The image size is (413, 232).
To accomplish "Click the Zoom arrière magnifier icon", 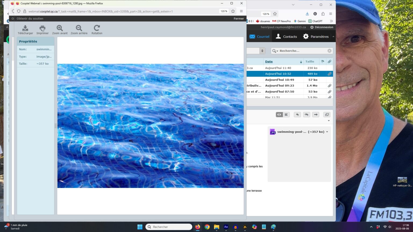I will 79,28.
